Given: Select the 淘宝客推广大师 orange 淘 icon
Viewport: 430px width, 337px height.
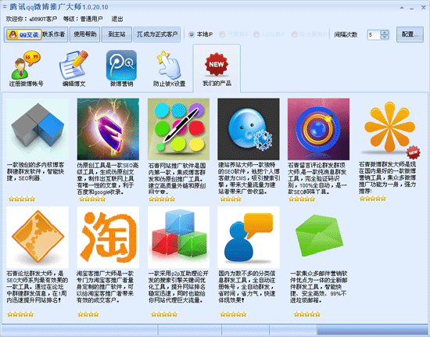Looking at the screenshot, I should [108, 237].
